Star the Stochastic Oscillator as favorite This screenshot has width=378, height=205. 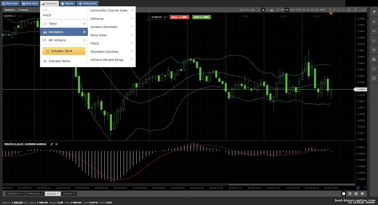click(x=132, y=51)
